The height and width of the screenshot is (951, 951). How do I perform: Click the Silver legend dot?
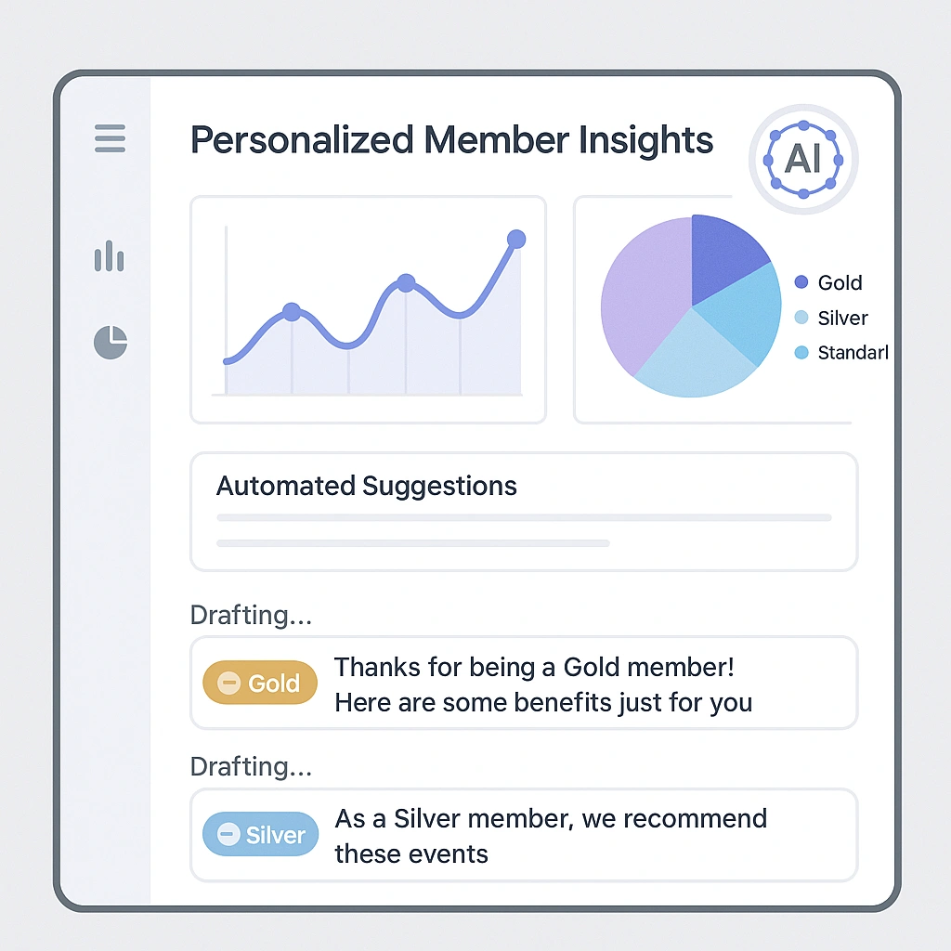(802, 318)
